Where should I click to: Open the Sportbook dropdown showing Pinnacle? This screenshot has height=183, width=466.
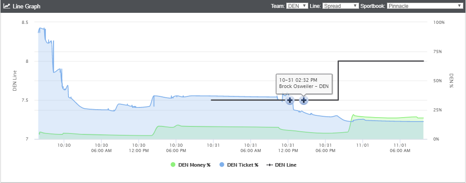[x=424, y=6]
